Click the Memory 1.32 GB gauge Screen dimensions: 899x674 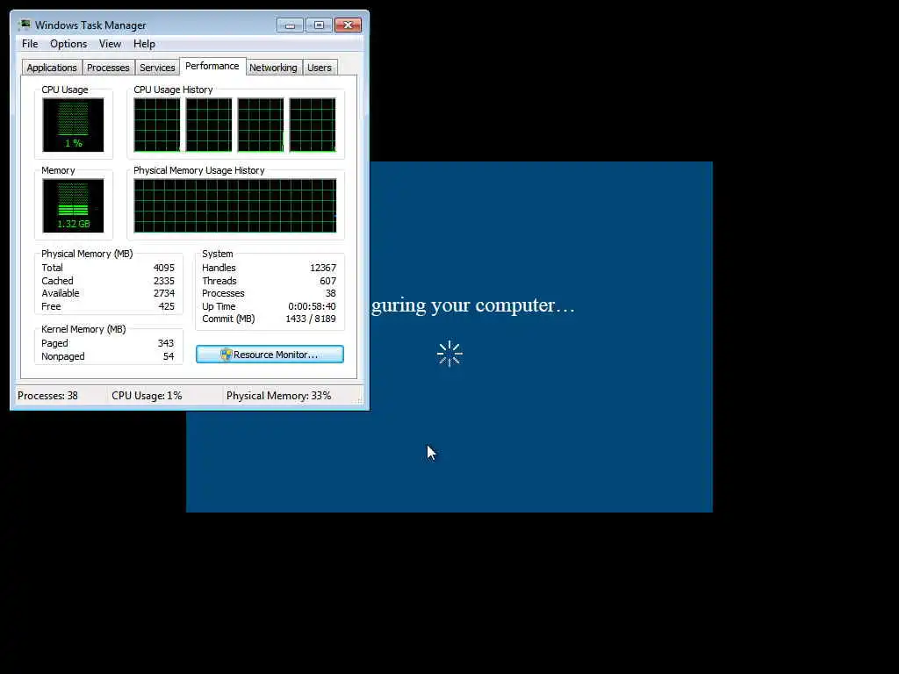(x=73, y=205)
